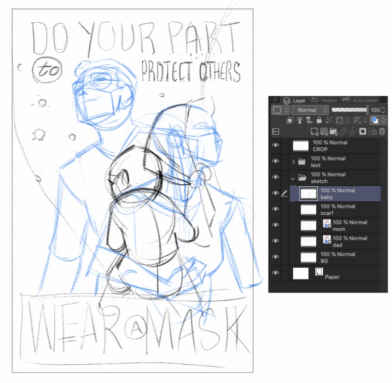
Task: Switch to the Layer tab
Action: (x=294, y=101)
